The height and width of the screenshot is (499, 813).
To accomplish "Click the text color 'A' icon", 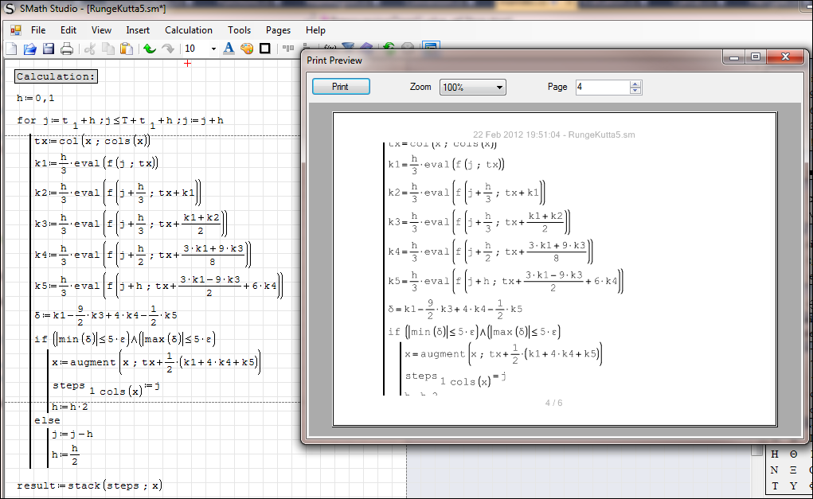I will 229,49.
